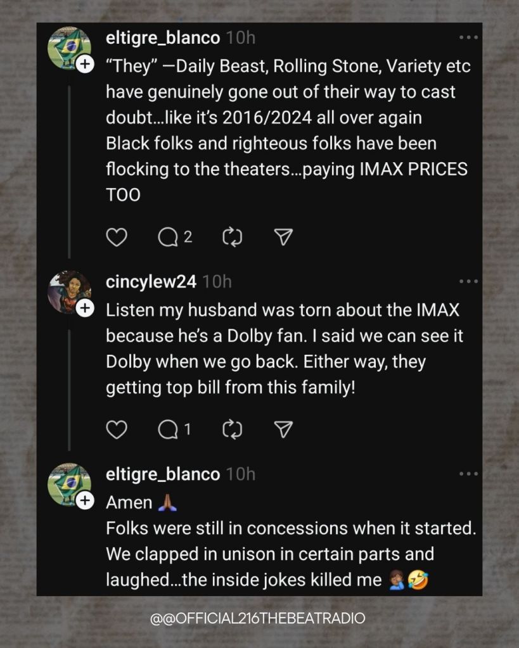
Task: Tap eltigre_blanco's top avatar image
Action: click(68, 47)
